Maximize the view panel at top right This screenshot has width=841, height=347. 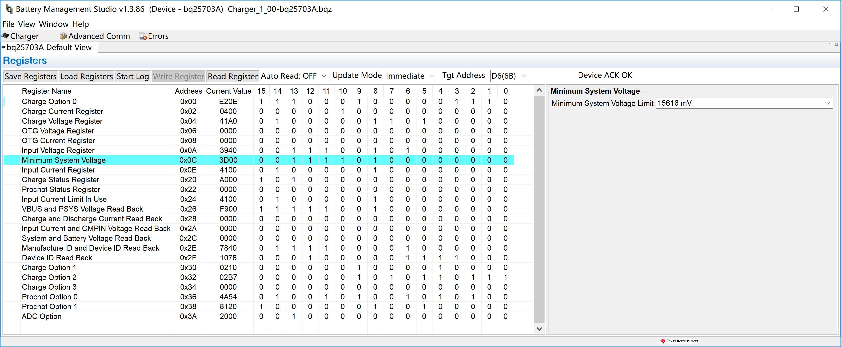click(x=836, y=44)
